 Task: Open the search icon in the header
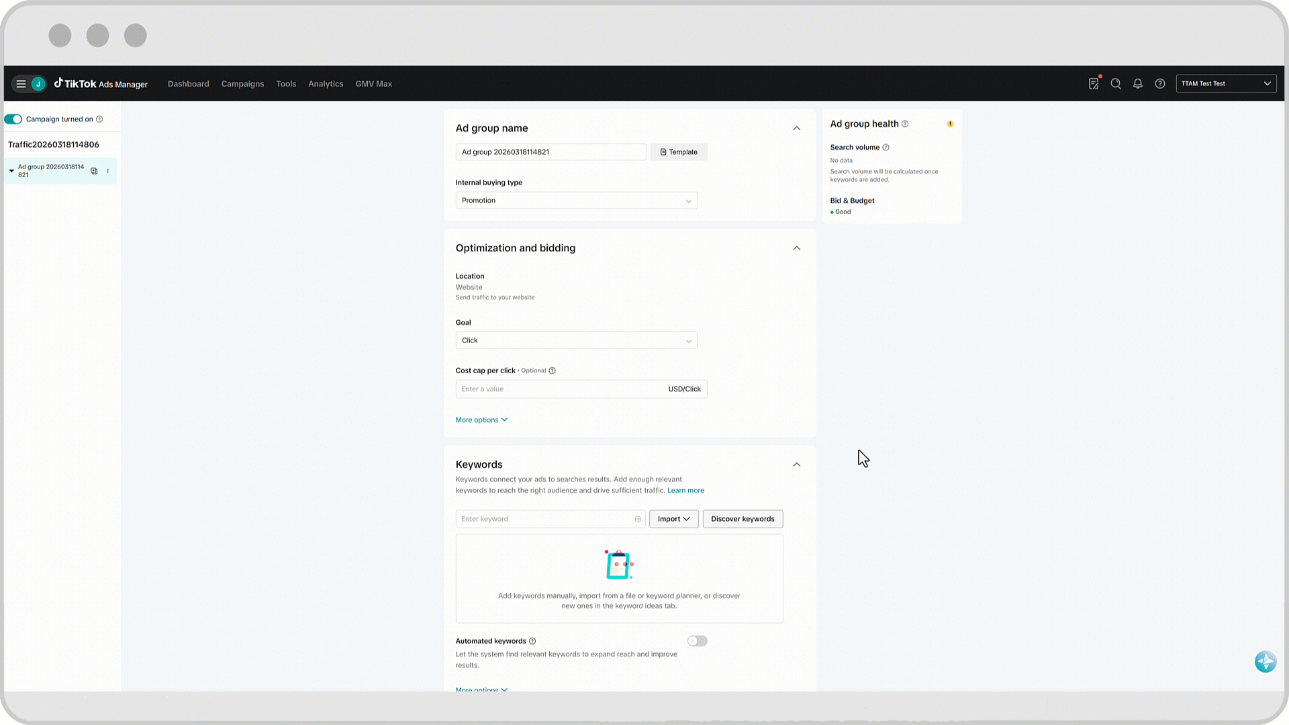(x=1116, y=84)
